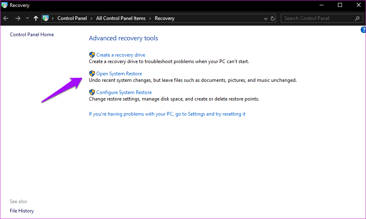
Task: Click shield icon beside Create a recovery drive
Action: tap(92, 55)
